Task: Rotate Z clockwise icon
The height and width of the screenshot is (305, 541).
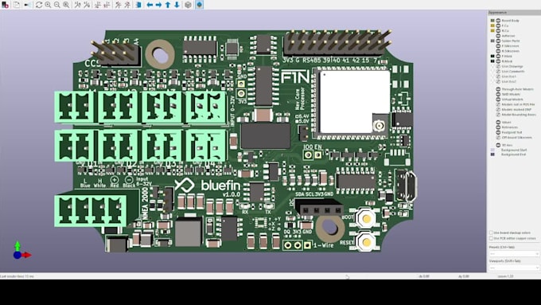Action: pyautogui.click(x=119, y=5)
